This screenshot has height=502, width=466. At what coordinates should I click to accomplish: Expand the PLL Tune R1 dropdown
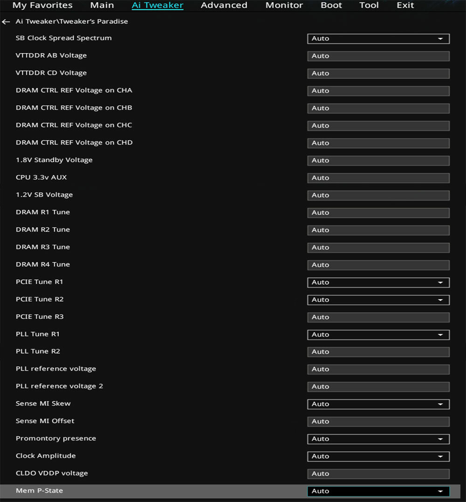coord(378,335)
